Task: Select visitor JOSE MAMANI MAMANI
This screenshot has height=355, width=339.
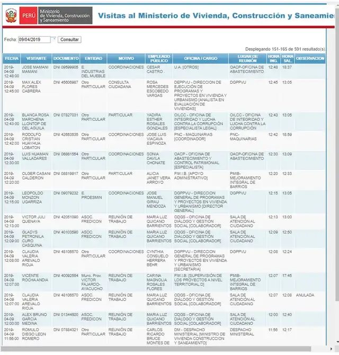Action: click(35, 69)
